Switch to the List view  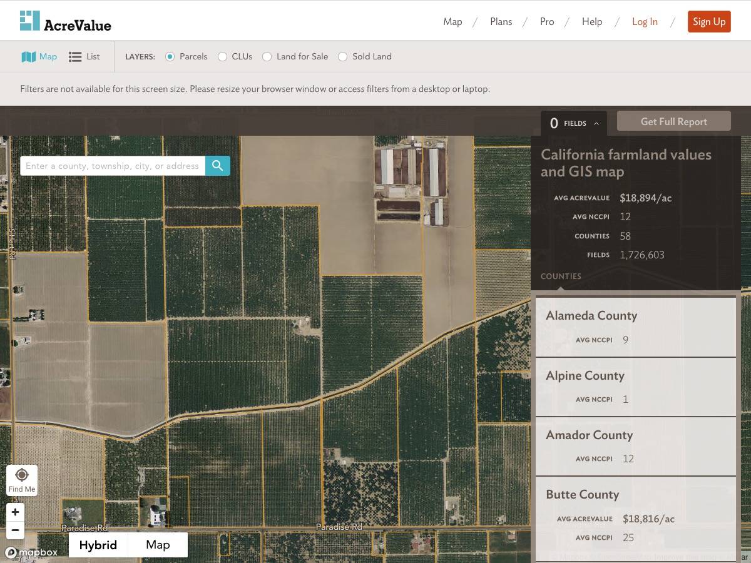(x=84, y=56)
